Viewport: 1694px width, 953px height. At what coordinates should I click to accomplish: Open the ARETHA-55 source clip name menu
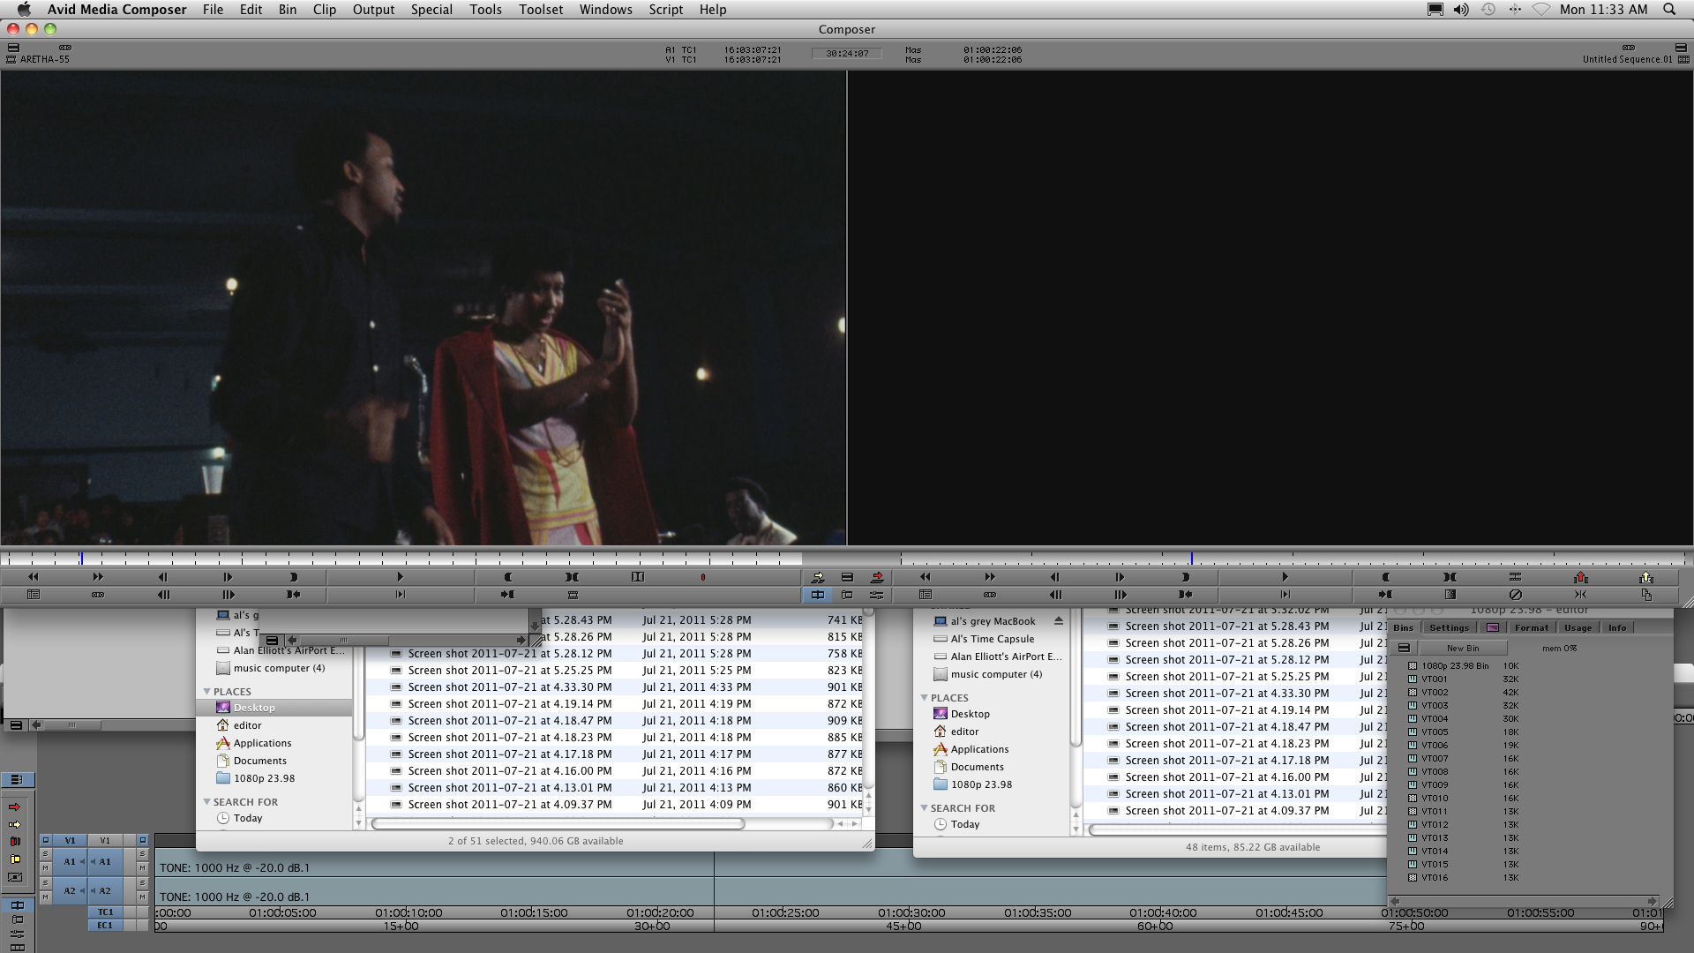tap(44, 59)
